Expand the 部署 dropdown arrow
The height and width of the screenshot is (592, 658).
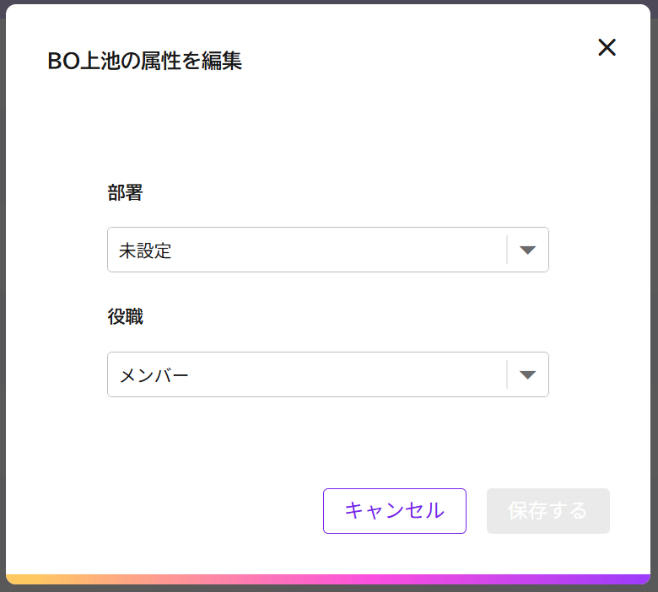(528, 250)
